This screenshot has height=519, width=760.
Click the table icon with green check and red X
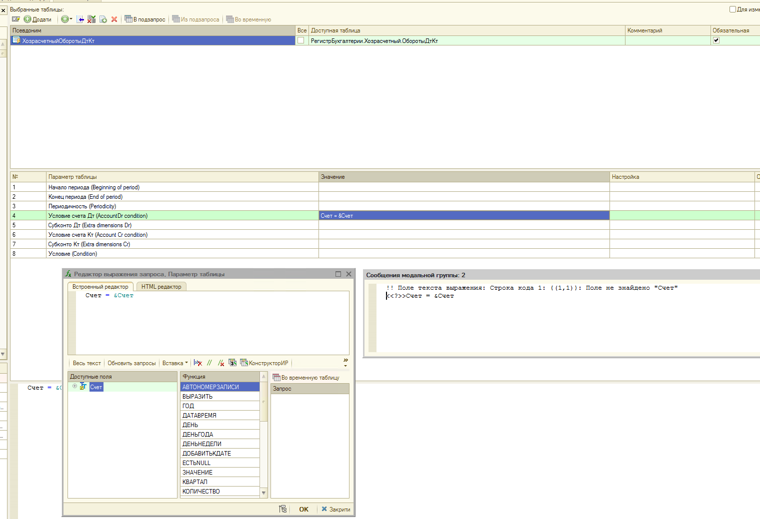(91, 19)
